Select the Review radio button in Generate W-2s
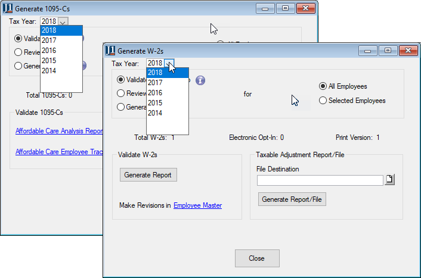The height and width of the screenshot is (278, 421). pos(121,93)
